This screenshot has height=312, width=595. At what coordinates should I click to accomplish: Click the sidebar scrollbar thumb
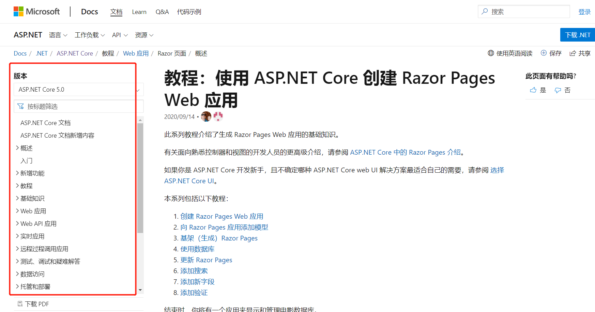pos(140,178)
